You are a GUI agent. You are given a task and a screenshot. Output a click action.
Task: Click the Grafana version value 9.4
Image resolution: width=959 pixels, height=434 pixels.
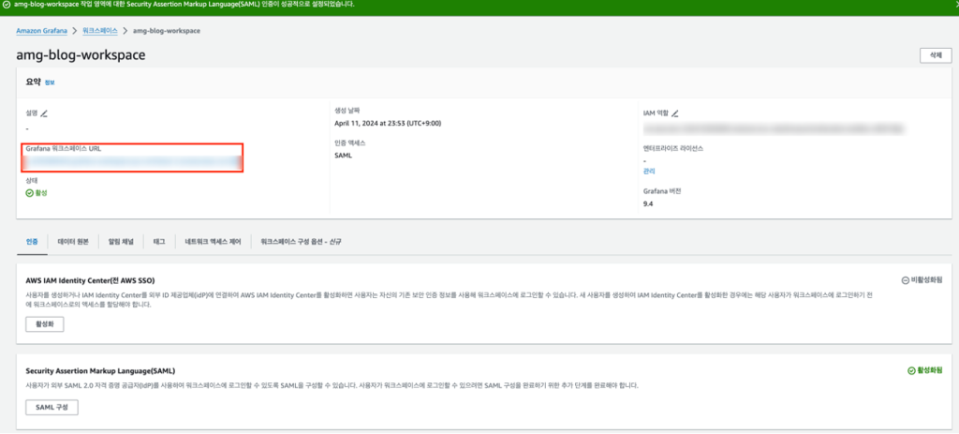coord(648,203)
